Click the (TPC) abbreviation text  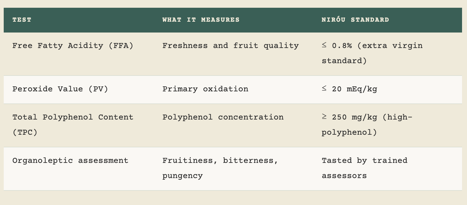25,133
